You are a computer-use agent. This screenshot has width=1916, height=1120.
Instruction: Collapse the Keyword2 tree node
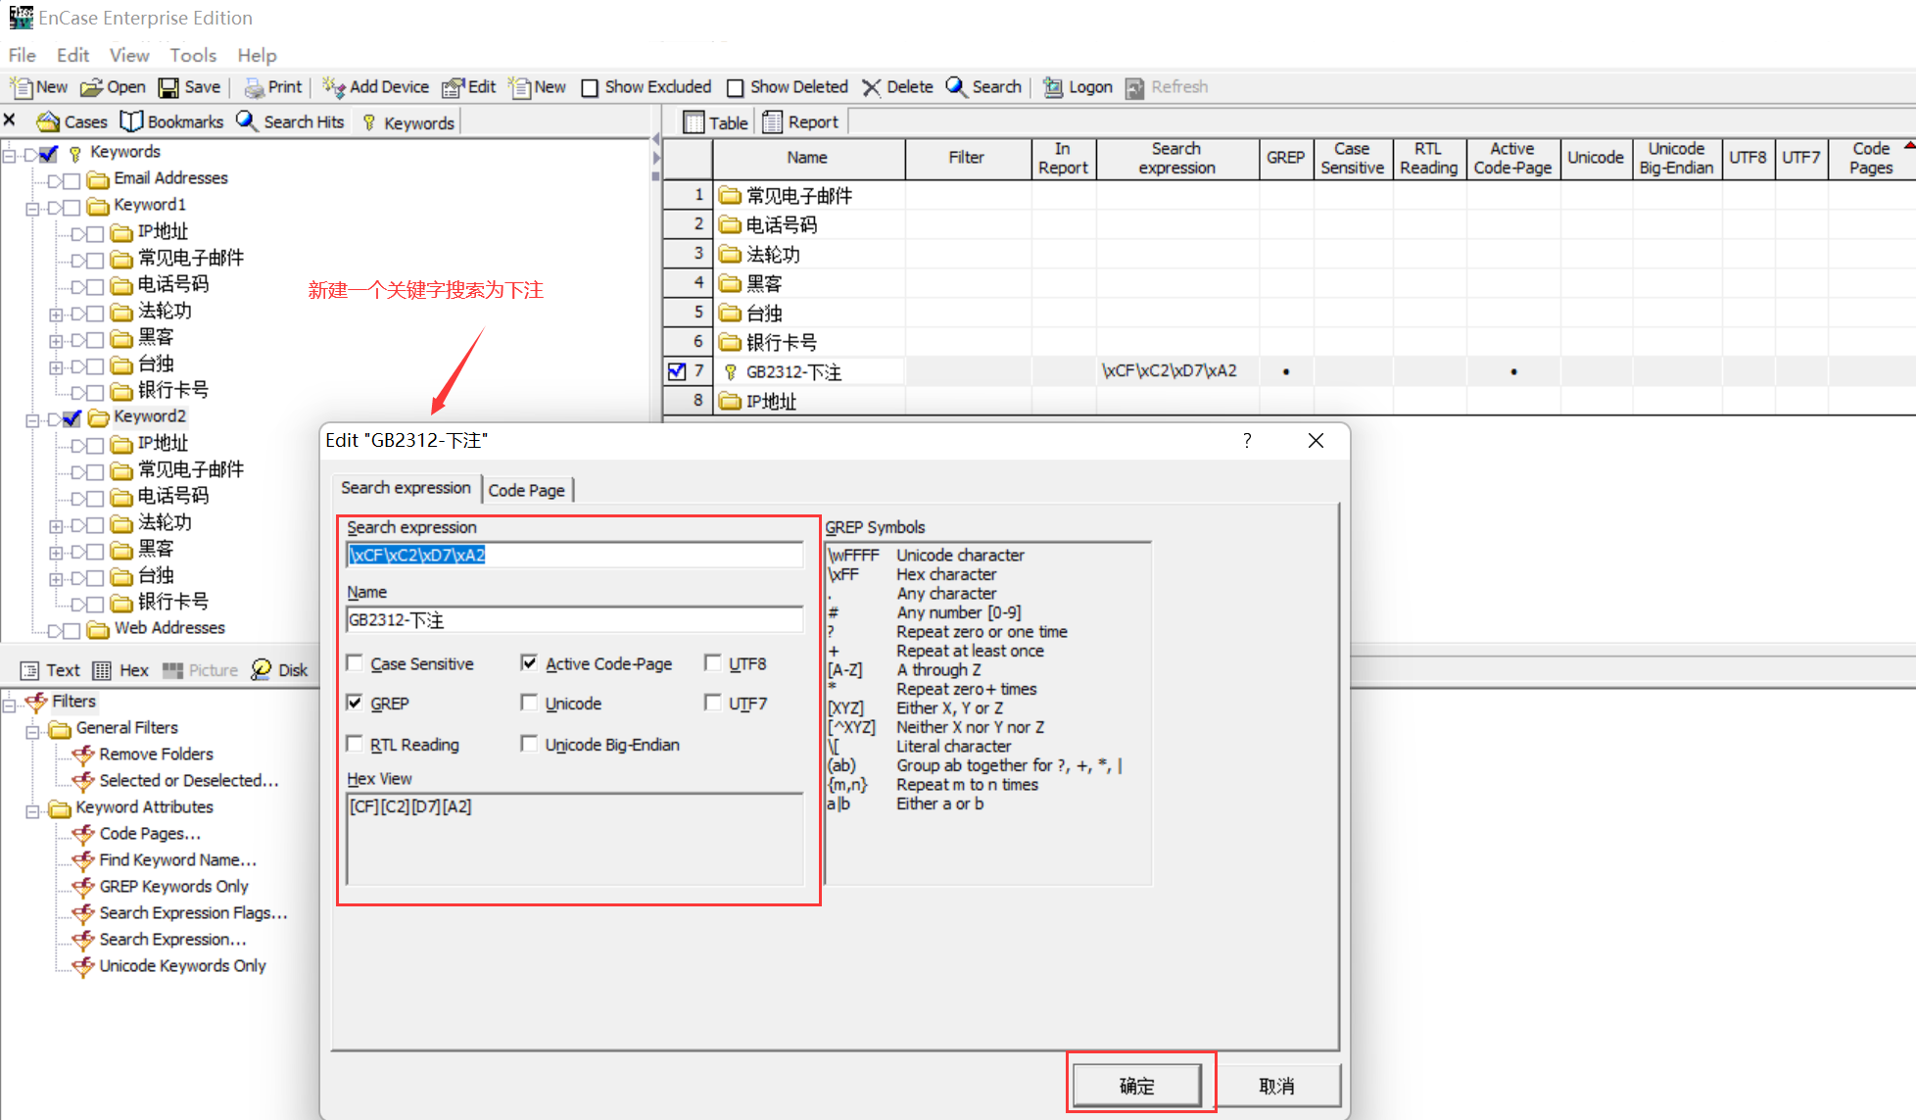tap(32, 419)
